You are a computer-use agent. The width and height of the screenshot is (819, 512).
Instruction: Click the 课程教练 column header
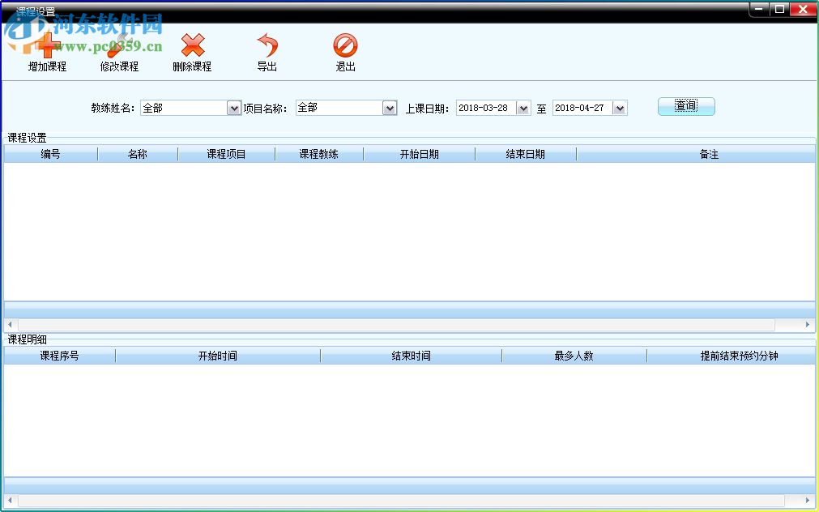(318, 154)
